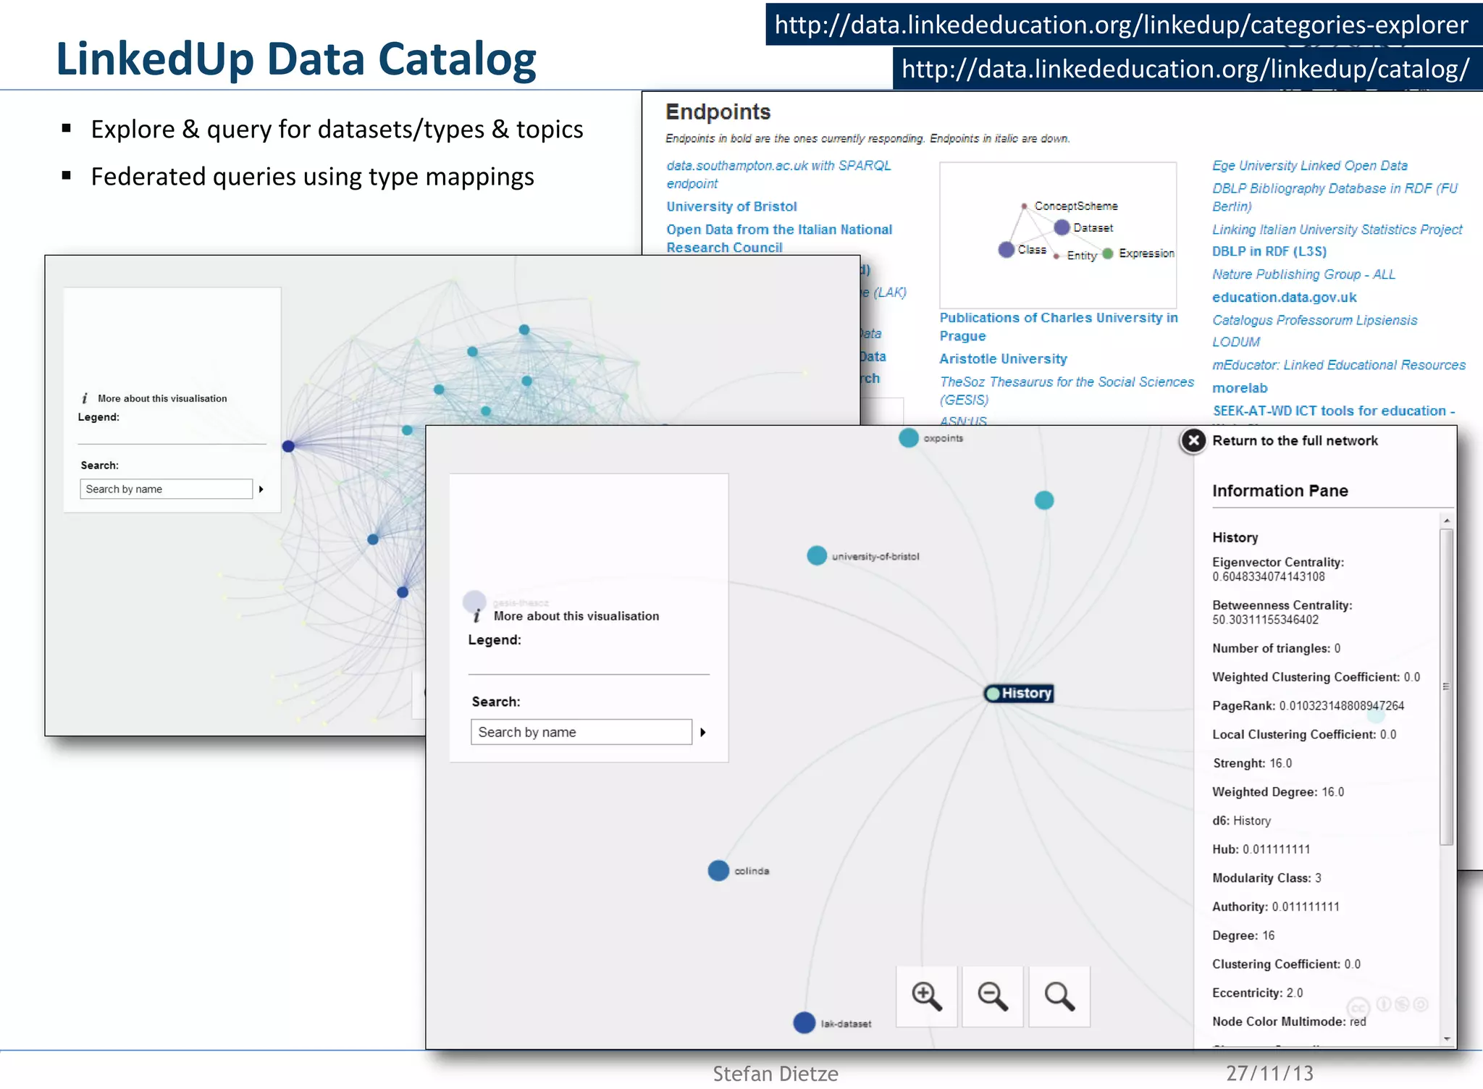Submit search with arrow in front panel
This screenshot has height=1089, width=1483.
point(702,732)
